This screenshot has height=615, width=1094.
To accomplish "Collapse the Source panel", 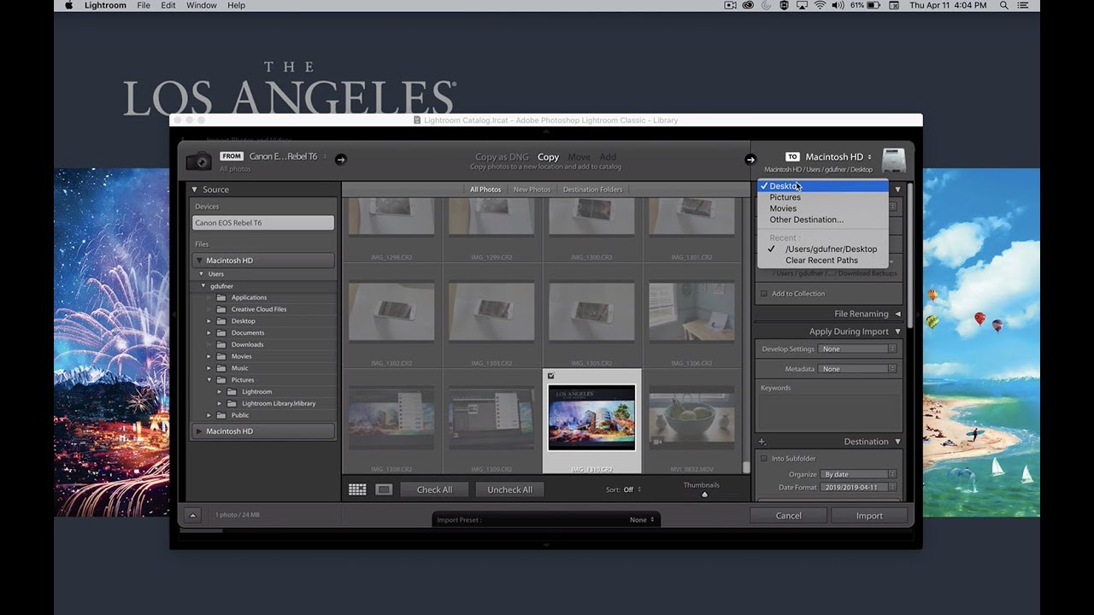I will pos(195,190).
